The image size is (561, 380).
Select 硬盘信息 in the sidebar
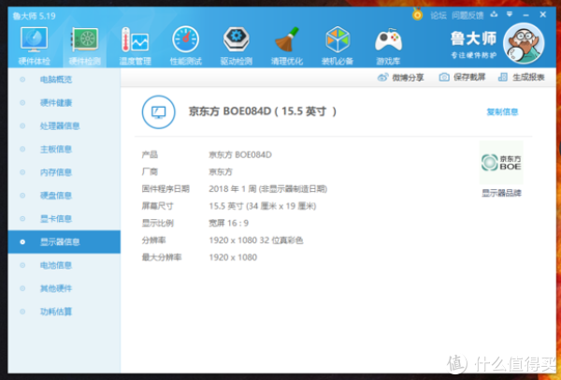point(64,196)
